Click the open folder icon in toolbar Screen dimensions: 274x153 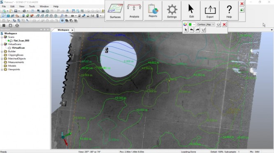pyautogui.click(x=11, y=11)
